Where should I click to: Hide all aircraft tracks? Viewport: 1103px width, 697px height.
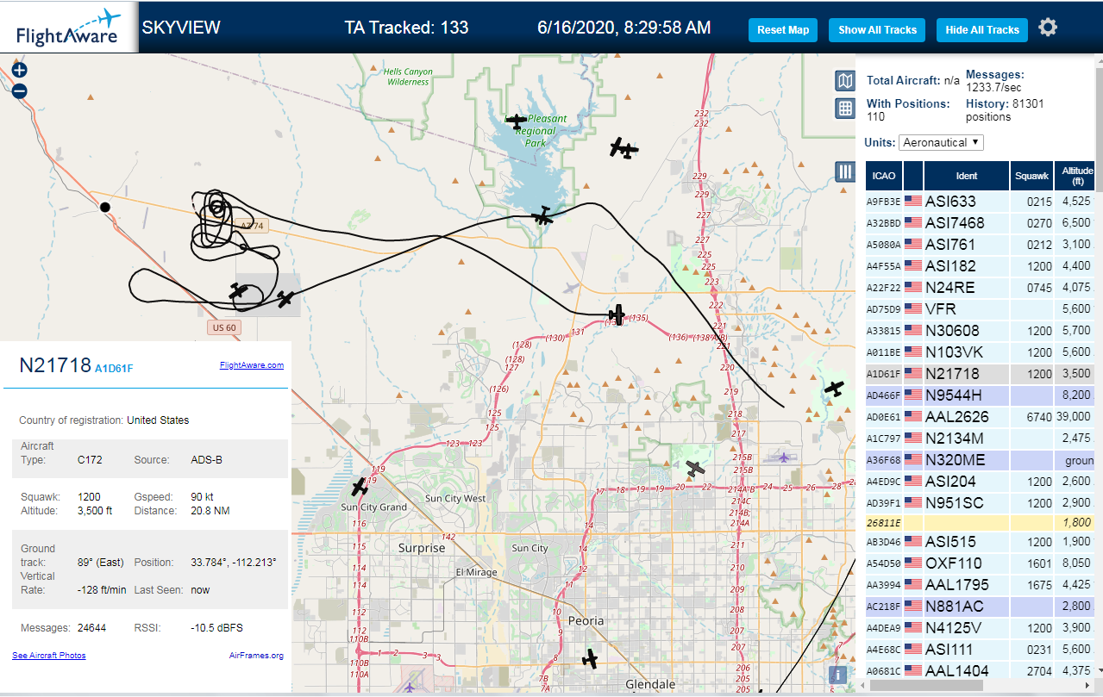pyautogui.click(x=982, y=30)
